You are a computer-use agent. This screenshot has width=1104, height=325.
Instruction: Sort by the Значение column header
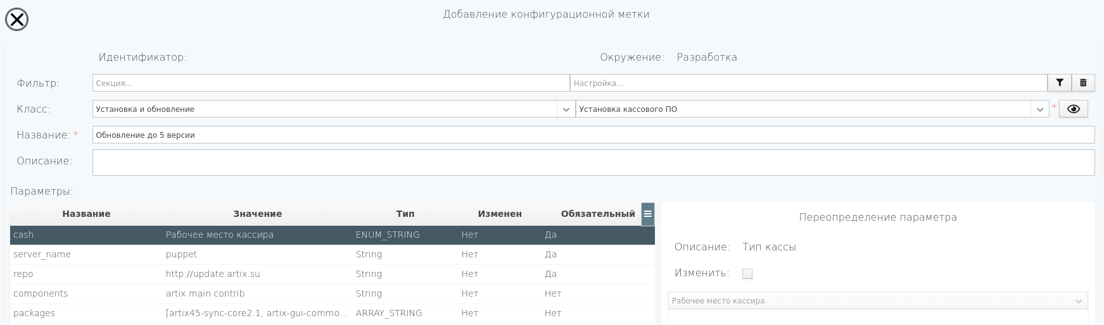click(257, 214)
